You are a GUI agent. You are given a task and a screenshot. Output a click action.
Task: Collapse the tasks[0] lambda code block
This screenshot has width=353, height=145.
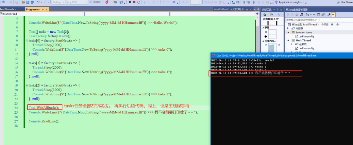click(x=27, y=41)
